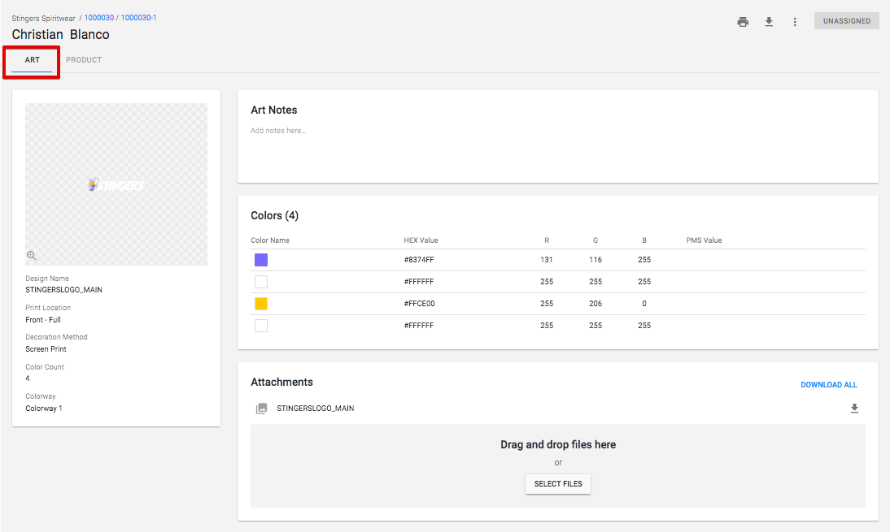Switch to the PRODUCT tab
Image resolution: width=890 pixels, height=532 pixels.
click(x=84, y=60)
